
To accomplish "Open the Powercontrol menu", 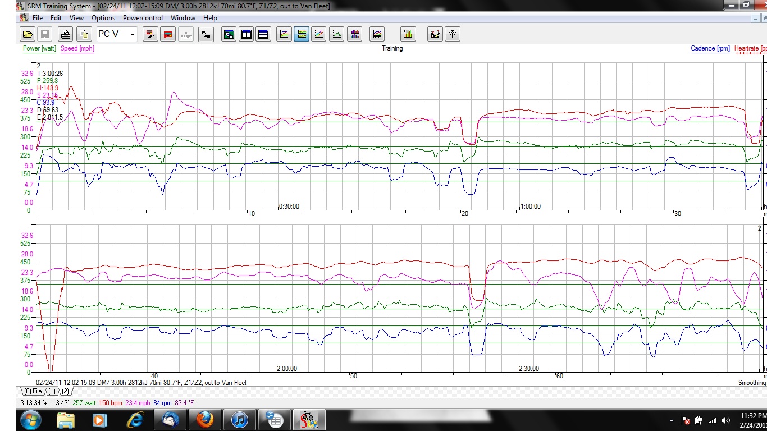I will pos(143,18).
